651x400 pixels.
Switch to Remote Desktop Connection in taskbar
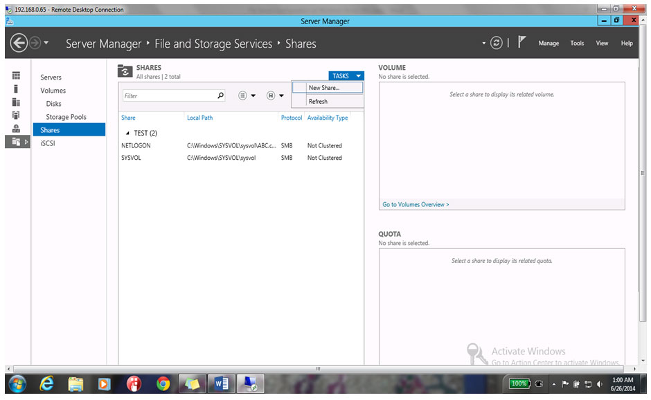click(x=250, y=383)
